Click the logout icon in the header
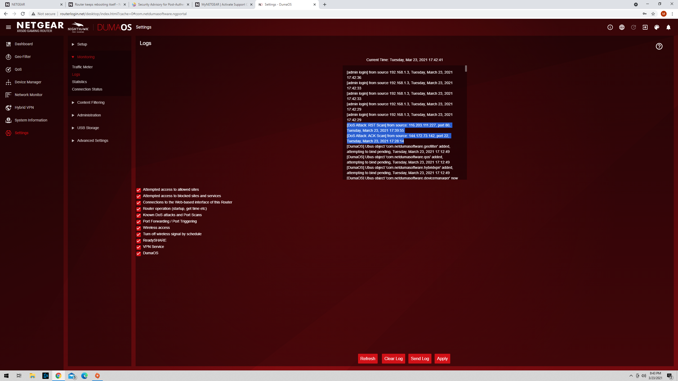Image resolution: width=678 pixels, height=381 pixels. [645, 27]
